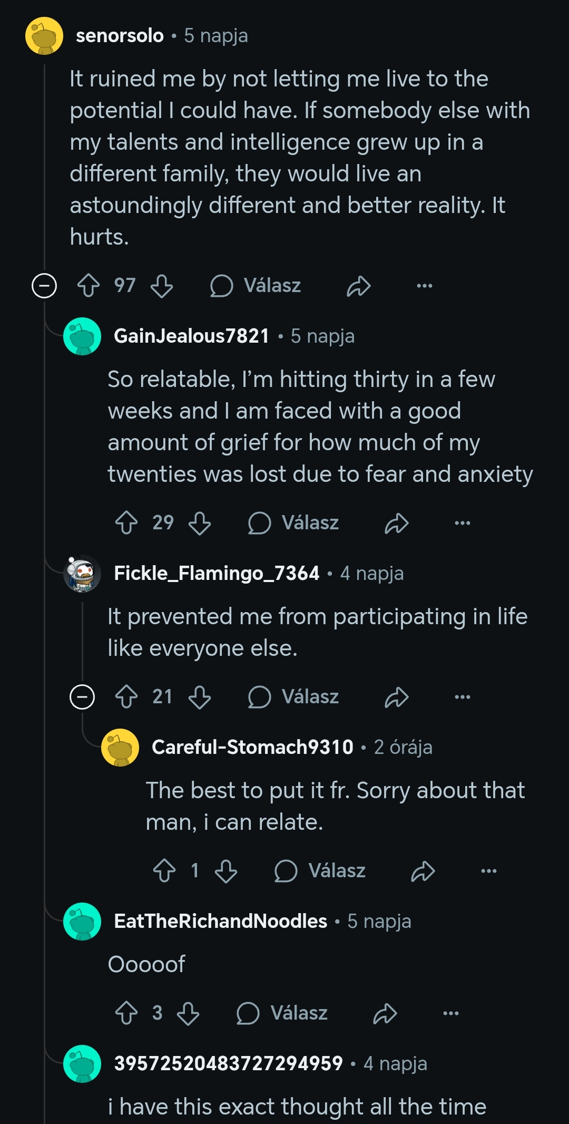Open user 3957252048372729​4959's profile

click(x=229, y=1063)
